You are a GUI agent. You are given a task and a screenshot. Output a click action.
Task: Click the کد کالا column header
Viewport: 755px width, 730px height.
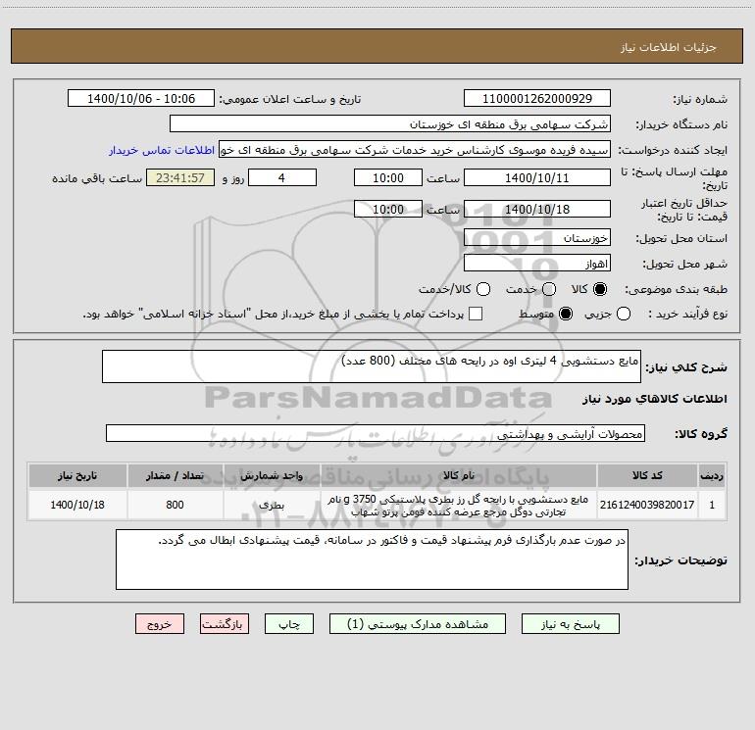[647, 475]
